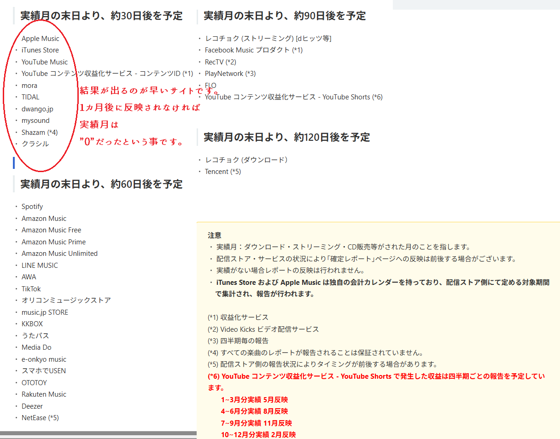Image resolution: width=560 pixels, height=439 pixels.
Task: Click the NetEase (*5) entry
Action: point(40,418)
